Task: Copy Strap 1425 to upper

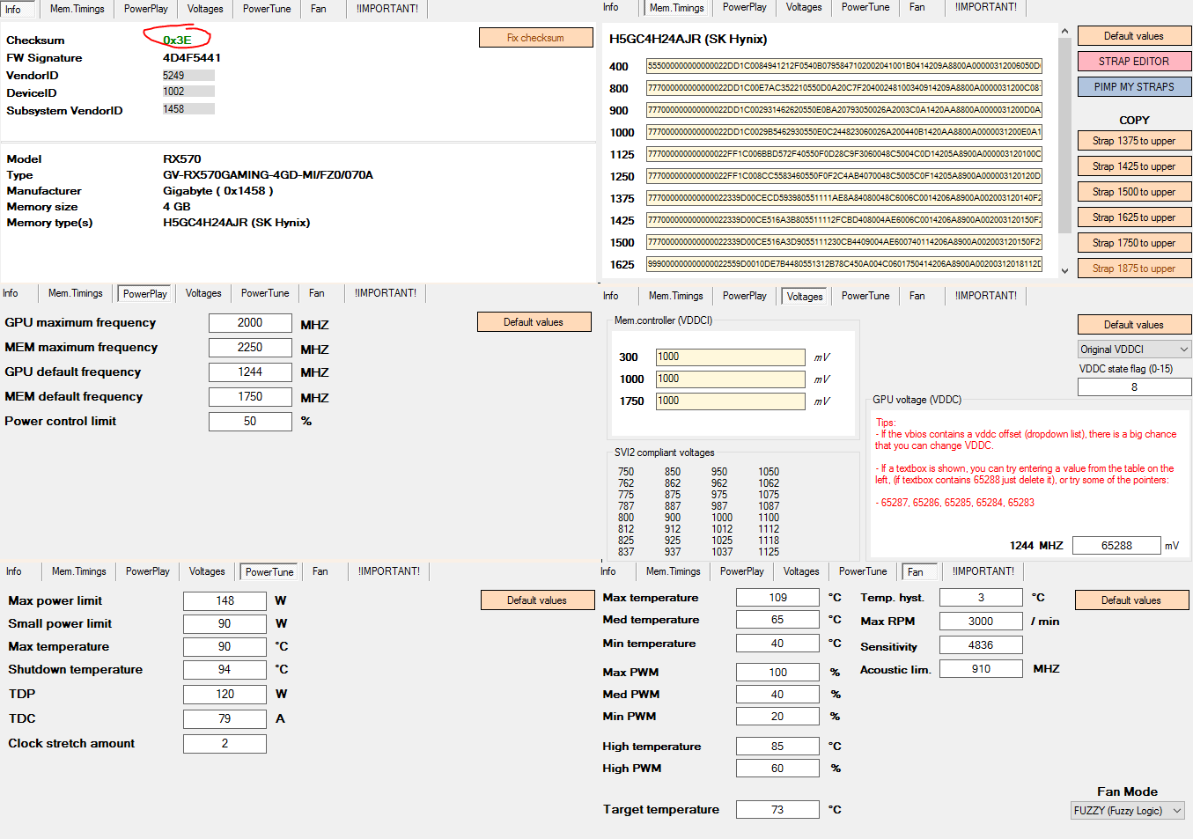Action: [x=1134, y=166]
